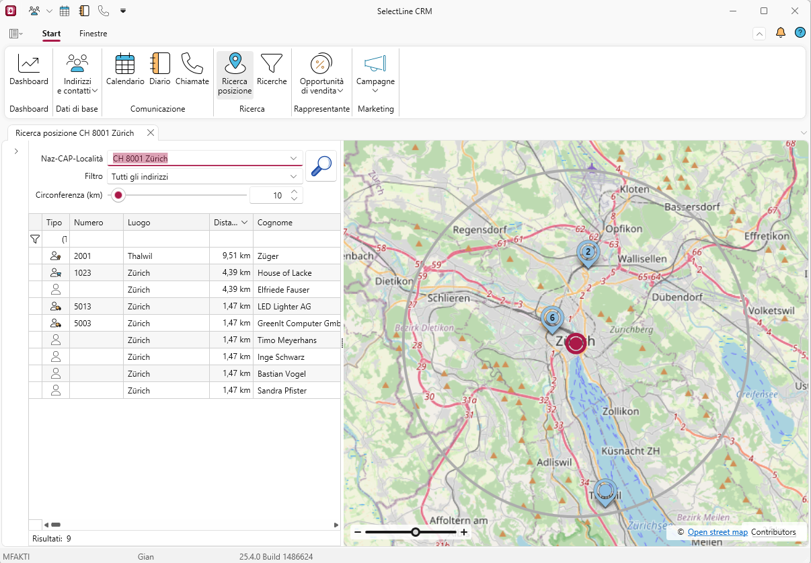Click the Circonferenza radius slider track

pyautogui.click(x=182, y=195)
